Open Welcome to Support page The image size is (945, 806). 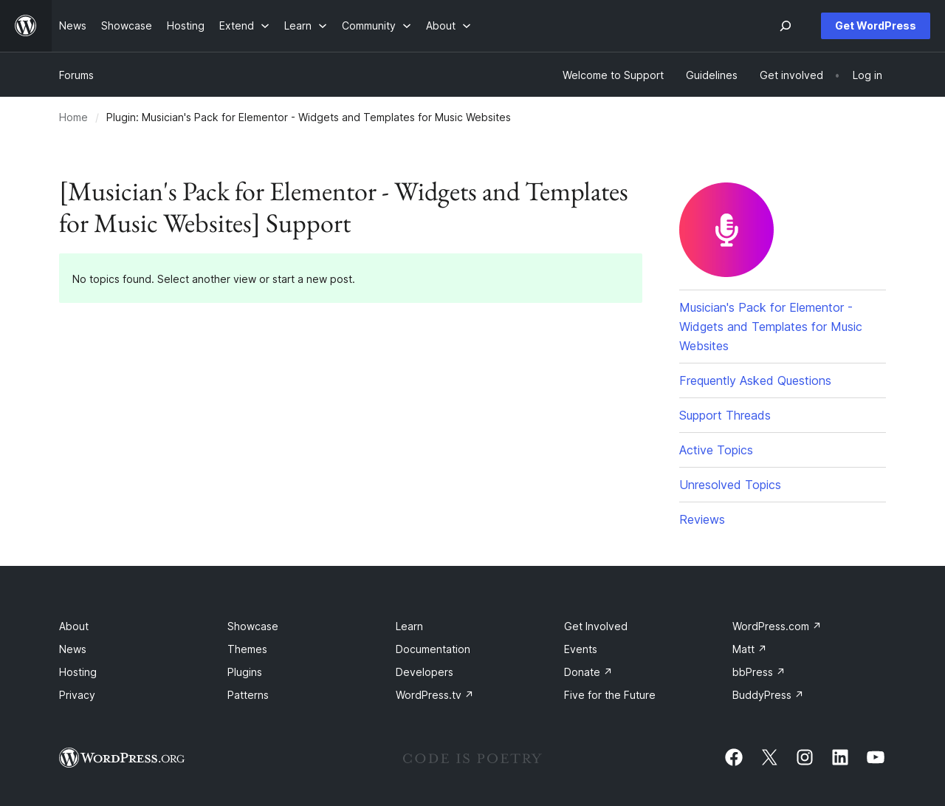[x=613, y=75]
